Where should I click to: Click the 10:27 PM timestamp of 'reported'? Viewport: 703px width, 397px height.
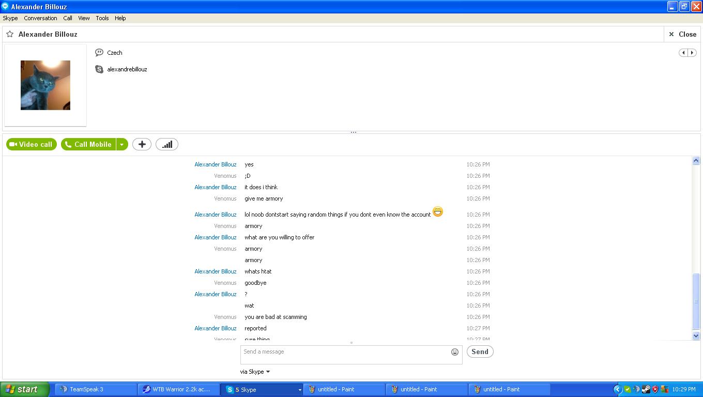(x=478, y=328)
